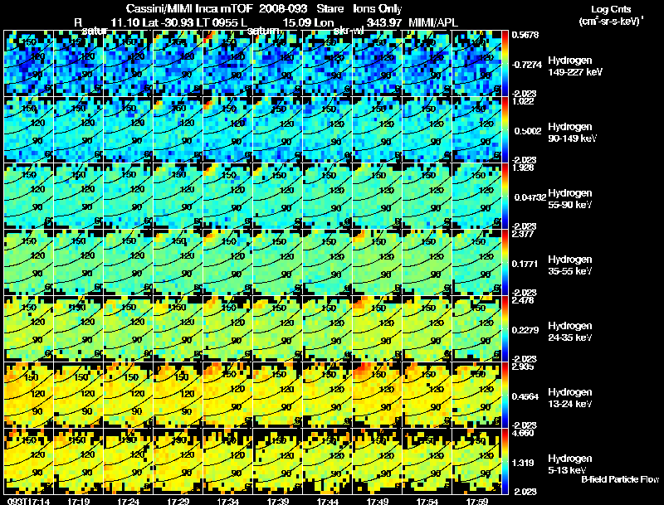Click the '343.97' header value
Viewport: 664px width, 505px height.
pos(383,22)
